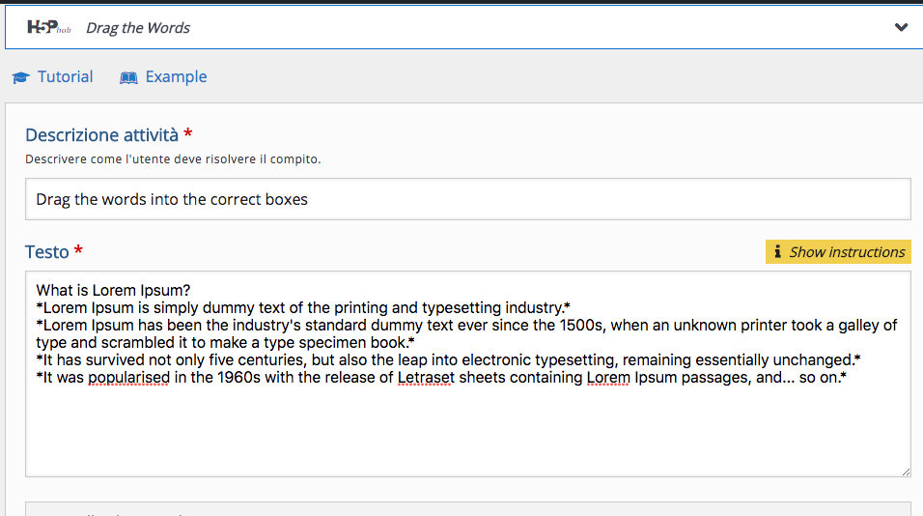The width and height of the screenshot is (923, 516).
Task: Click the Show instructions button
Action: pos(838,251)
